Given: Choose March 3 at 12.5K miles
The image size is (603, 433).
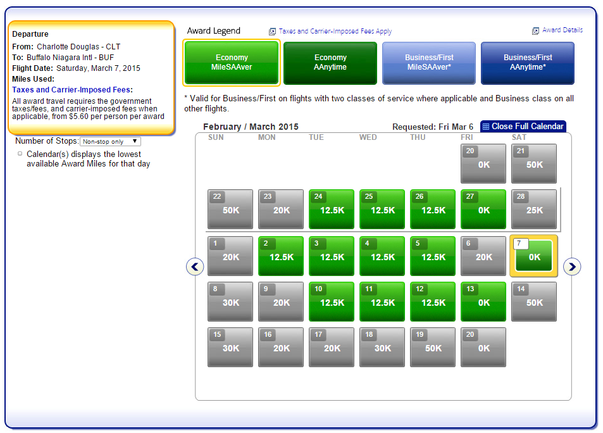Looking at the screenshot, I should tap(332, 256).
